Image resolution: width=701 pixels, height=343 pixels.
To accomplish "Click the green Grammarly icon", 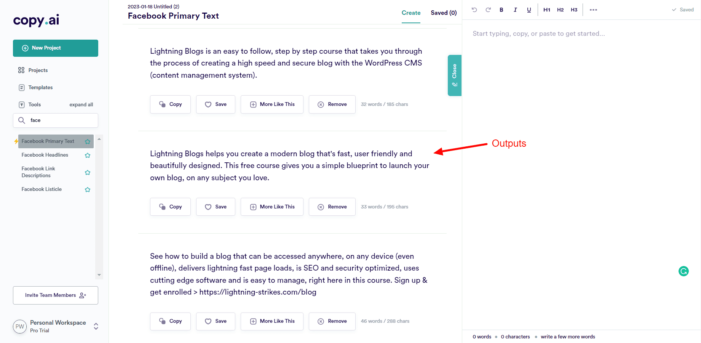I will [x=683, y=271].
